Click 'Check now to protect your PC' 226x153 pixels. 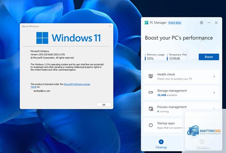pyautogui.click(x=175, y=79)
